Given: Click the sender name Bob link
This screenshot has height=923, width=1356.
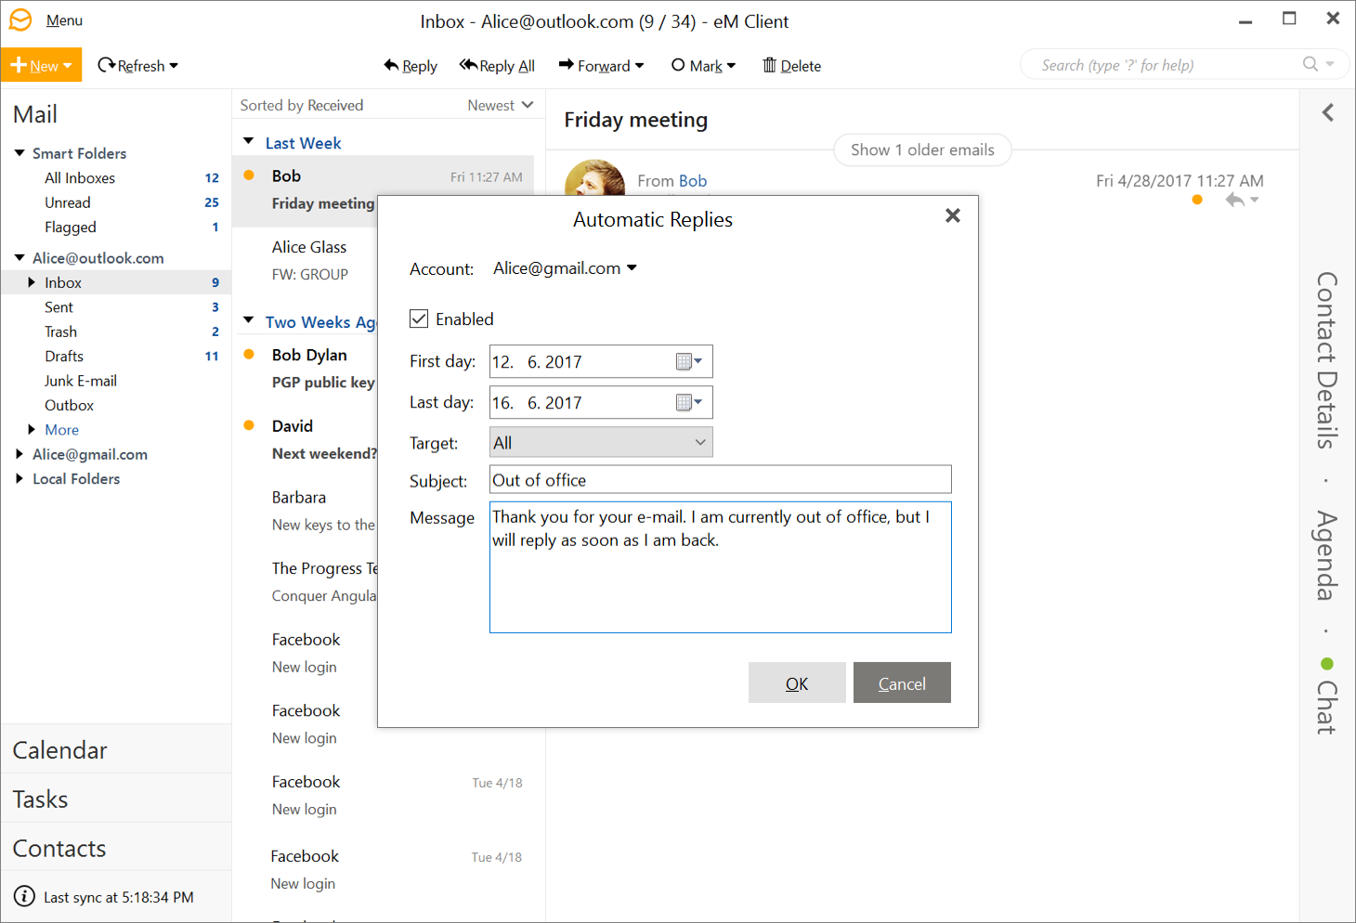Looking at the screenshot, I should [692, 181].
